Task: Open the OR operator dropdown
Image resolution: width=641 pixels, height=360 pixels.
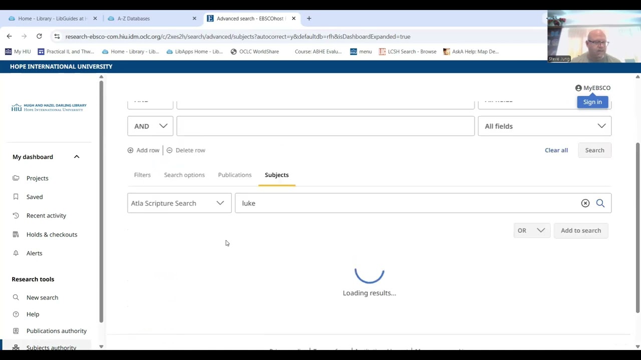Action: tap(532, 230)
